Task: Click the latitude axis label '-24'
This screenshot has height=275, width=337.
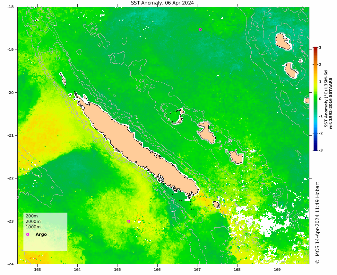Action: 11,264
